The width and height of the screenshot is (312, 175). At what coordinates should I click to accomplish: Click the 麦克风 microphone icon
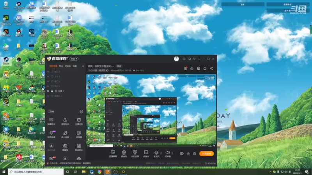pos(156,152)
